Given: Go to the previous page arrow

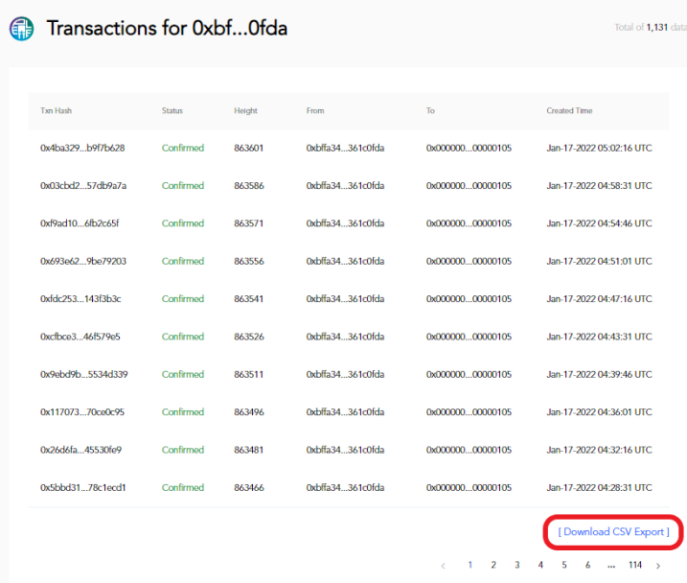Looking at the screenshot, I should 443,566.
